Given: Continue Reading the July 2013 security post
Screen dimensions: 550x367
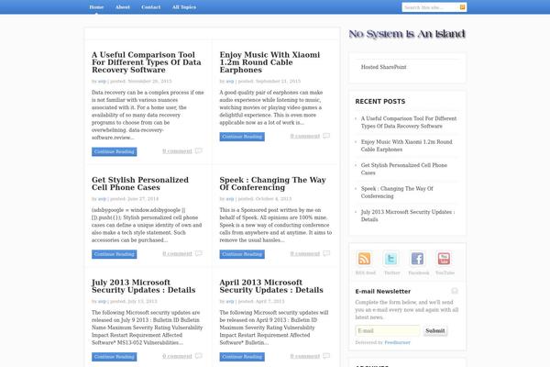Looking at the screenshot, I should tap(115, 357).
